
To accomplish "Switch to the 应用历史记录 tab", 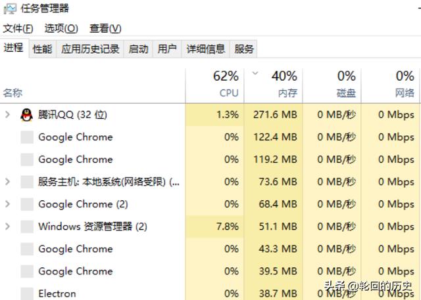I will point(90,49).
